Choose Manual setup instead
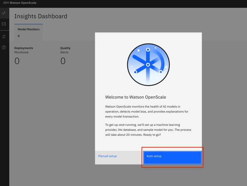Screen dimensions: 247x186 107,156
